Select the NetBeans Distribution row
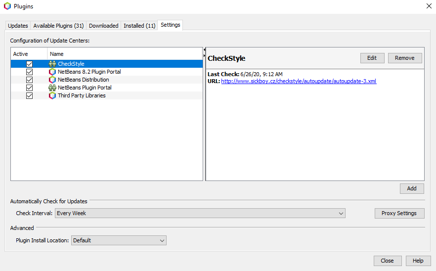436x271 pixels. pos(107,80)
